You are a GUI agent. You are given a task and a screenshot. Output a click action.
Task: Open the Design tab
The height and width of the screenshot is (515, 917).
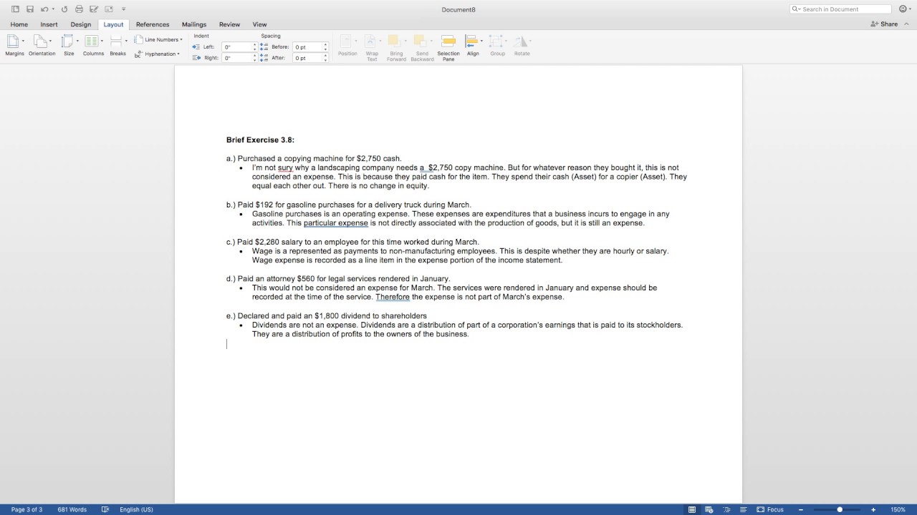pos(81,24)
